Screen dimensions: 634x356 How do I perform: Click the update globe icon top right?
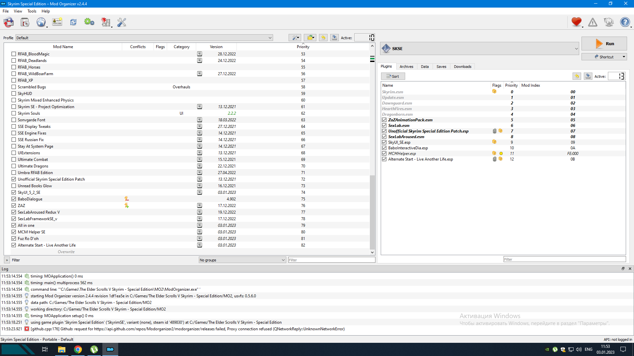coord(609,22)
